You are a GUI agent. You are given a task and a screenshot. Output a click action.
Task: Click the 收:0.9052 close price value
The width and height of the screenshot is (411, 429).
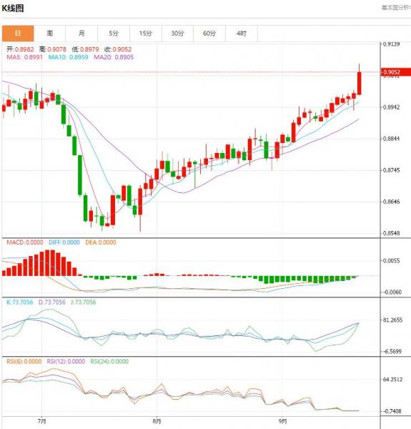[118, 49]
